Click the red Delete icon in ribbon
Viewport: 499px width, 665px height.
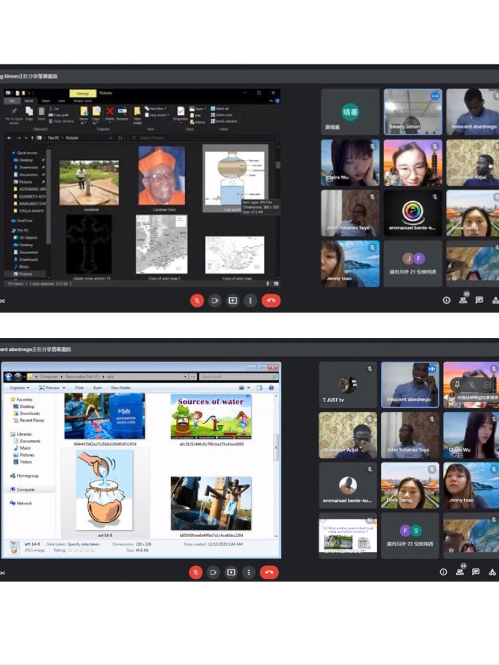coord(110,111)
